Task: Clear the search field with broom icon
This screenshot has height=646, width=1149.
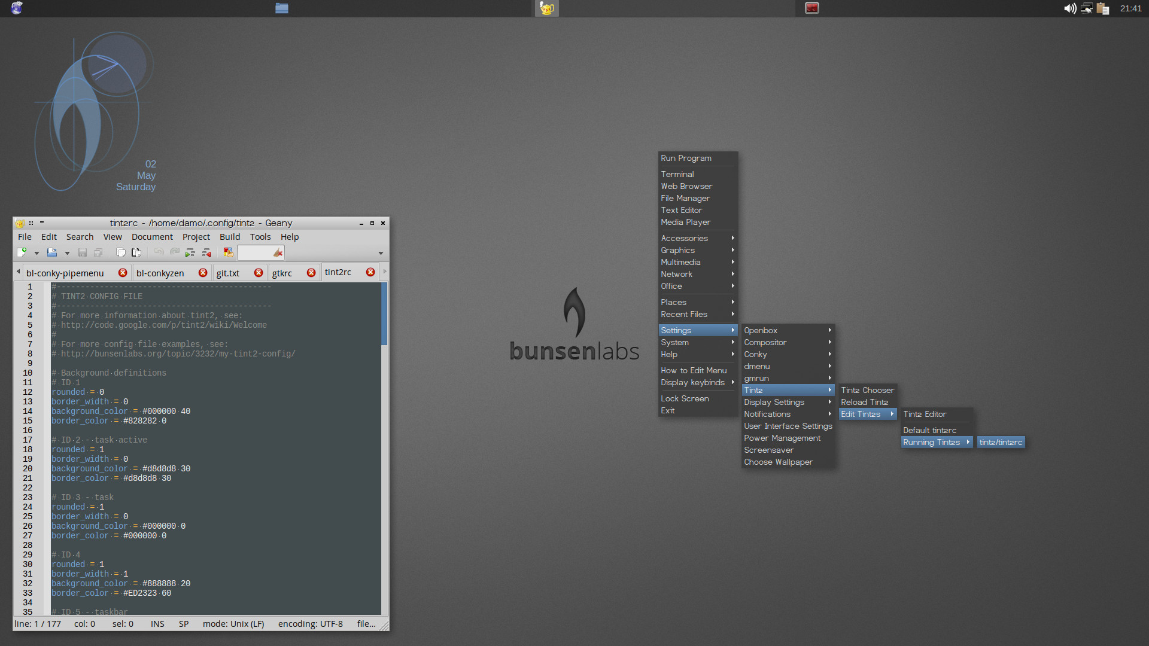Action: pyautogui.click(x=278, y=253)
